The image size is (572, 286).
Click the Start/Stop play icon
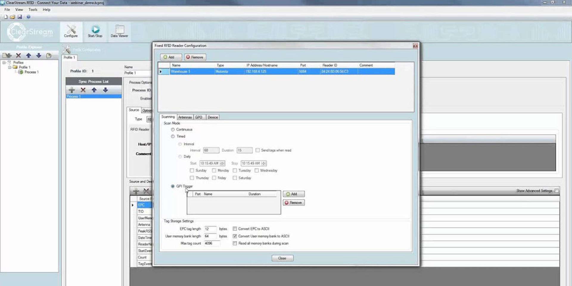pos(95,29)
